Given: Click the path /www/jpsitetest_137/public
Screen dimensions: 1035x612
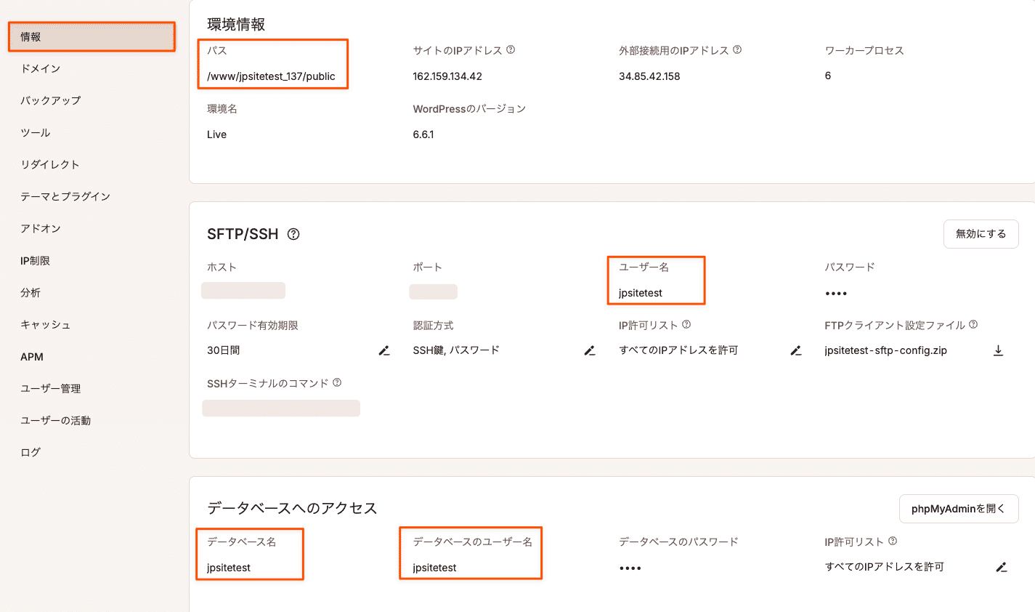Looking at the screenshot, I should pyautogui.click(x=271, y=76).
